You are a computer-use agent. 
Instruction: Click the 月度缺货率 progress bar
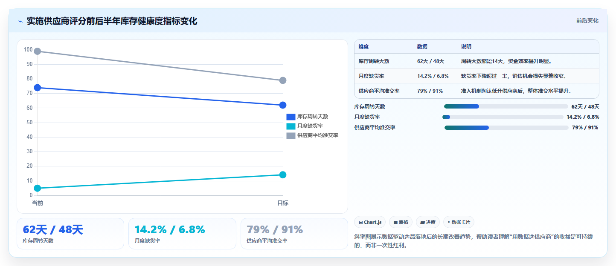[x=503, y=117]
